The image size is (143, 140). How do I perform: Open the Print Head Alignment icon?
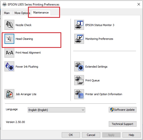coord(9,53)
